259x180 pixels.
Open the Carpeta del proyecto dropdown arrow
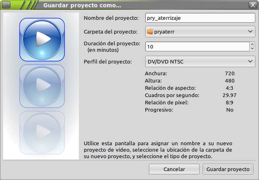[x=250, y=32]
